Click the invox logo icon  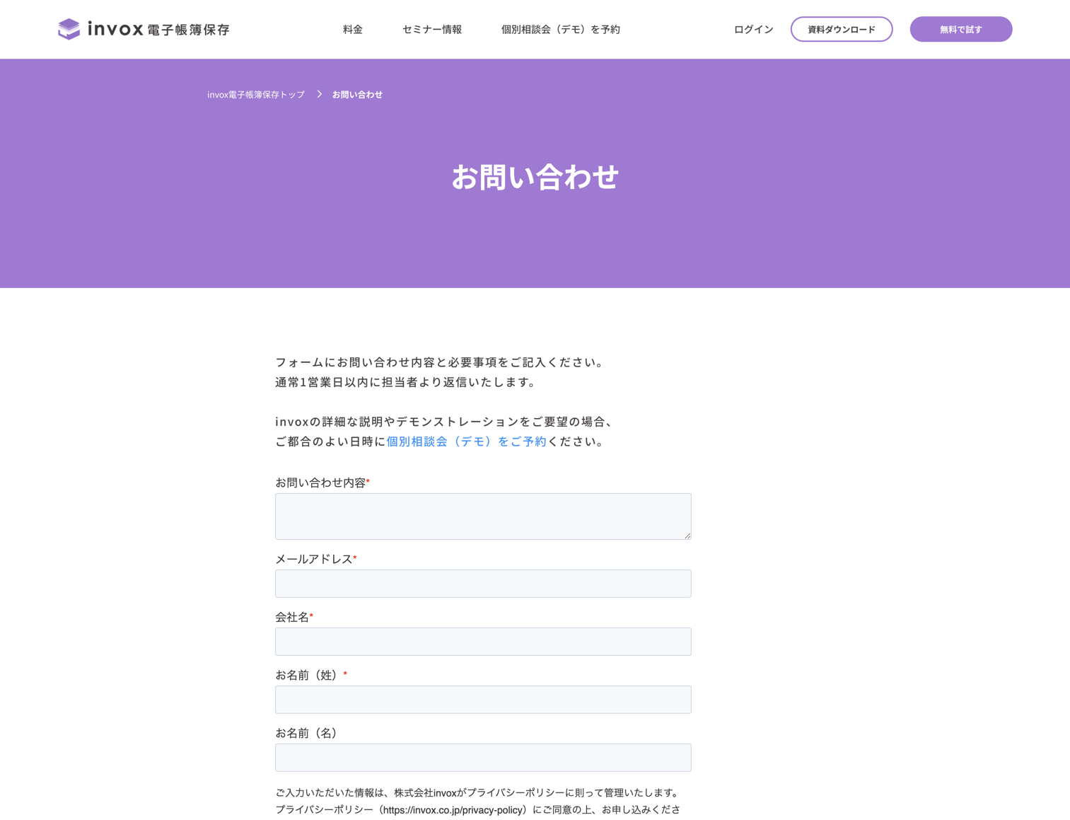point(69,29)
